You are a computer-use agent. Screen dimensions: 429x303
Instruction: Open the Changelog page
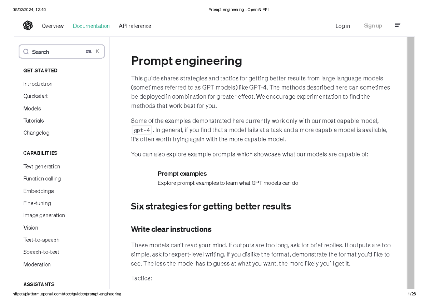point(36,133)
